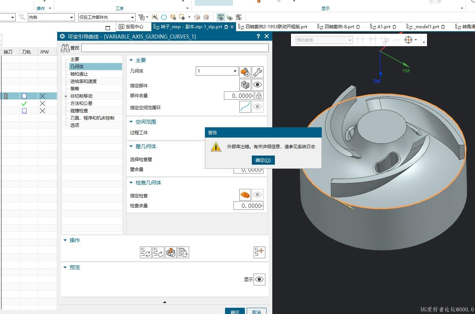This screenshot has width=475, height=314.
Task: Collapse the 检查几何体 section
Action: click(132, 183)
